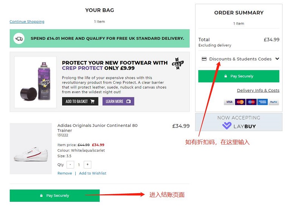The image size is (303, 209).
Task: Open the Continue Shopping link
Action: pyautogui.click(x=27, y=22)
